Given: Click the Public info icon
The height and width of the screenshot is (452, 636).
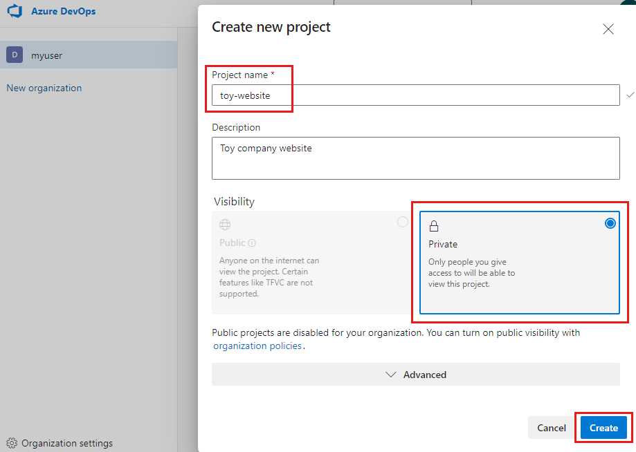Looking at the screenshot, I should pos(252,243).
